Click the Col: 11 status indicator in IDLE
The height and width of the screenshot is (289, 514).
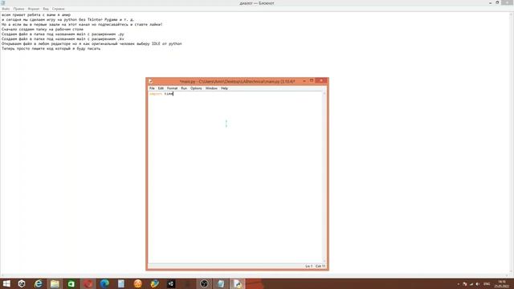click(x=320, y=267)
